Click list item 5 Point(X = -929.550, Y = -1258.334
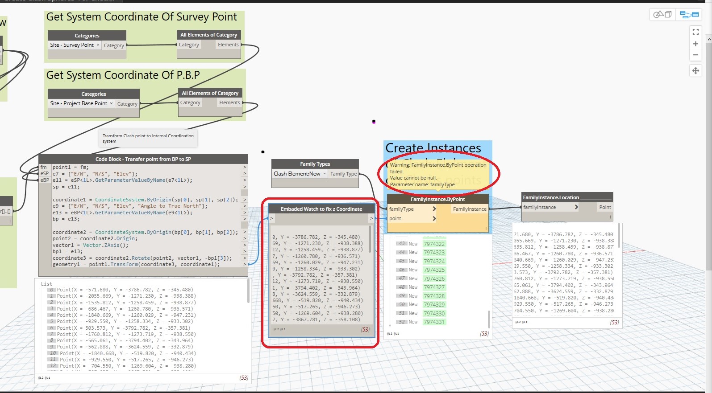712x393 pixels. point(121,321)
